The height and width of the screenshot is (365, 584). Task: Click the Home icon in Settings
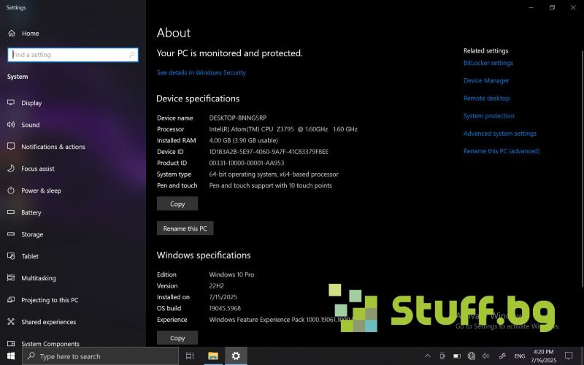[12, 34]
